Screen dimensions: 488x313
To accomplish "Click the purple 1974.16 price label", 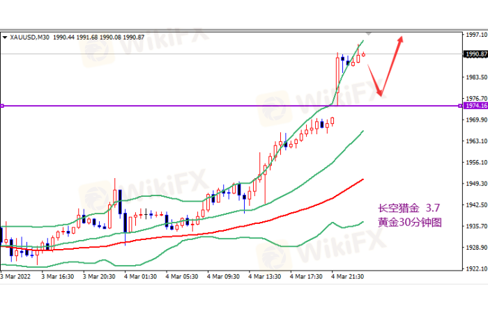I will click(x=473, y=106).
